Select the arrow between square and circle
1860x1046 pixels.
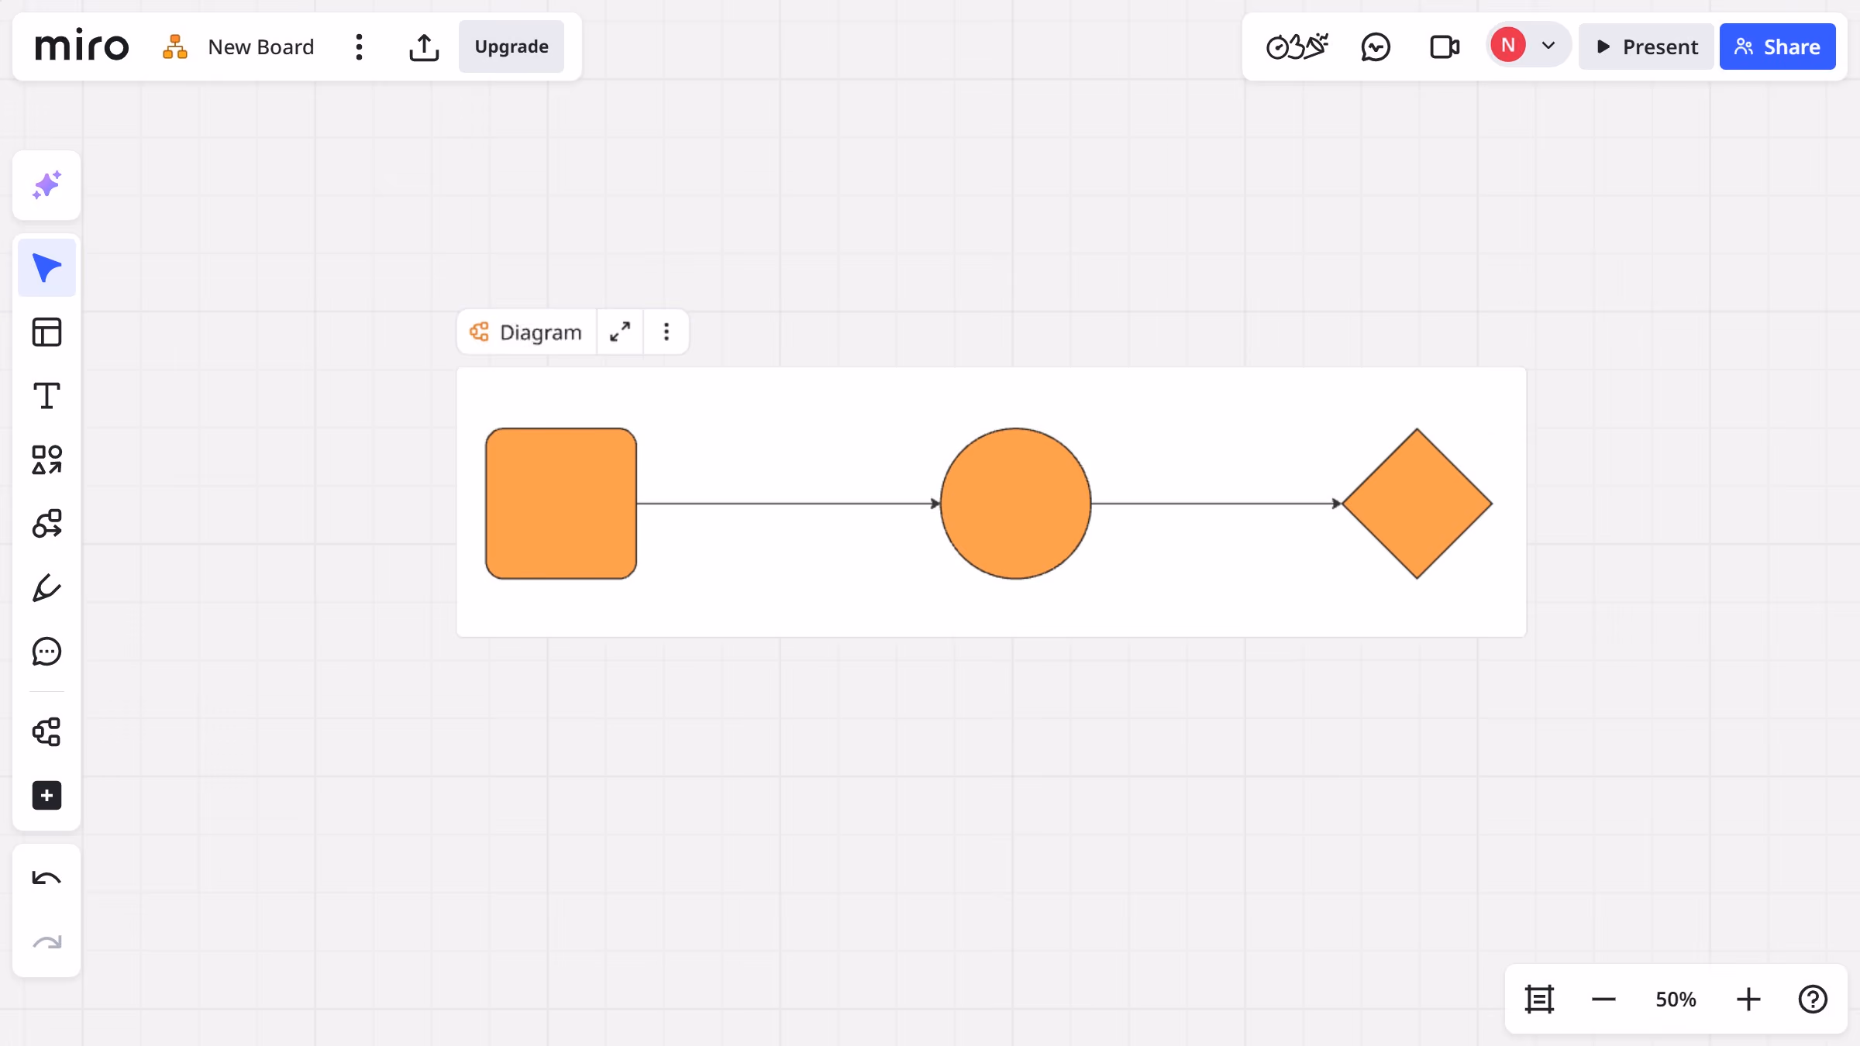[788, 504]
